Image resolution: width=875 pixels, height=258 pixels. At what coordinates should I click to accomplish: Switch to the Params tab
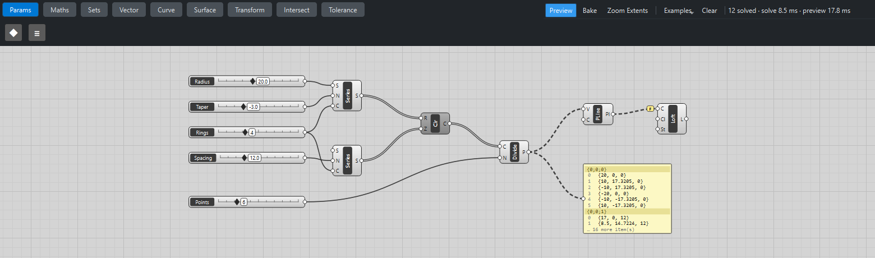click(x=20, y=10)
